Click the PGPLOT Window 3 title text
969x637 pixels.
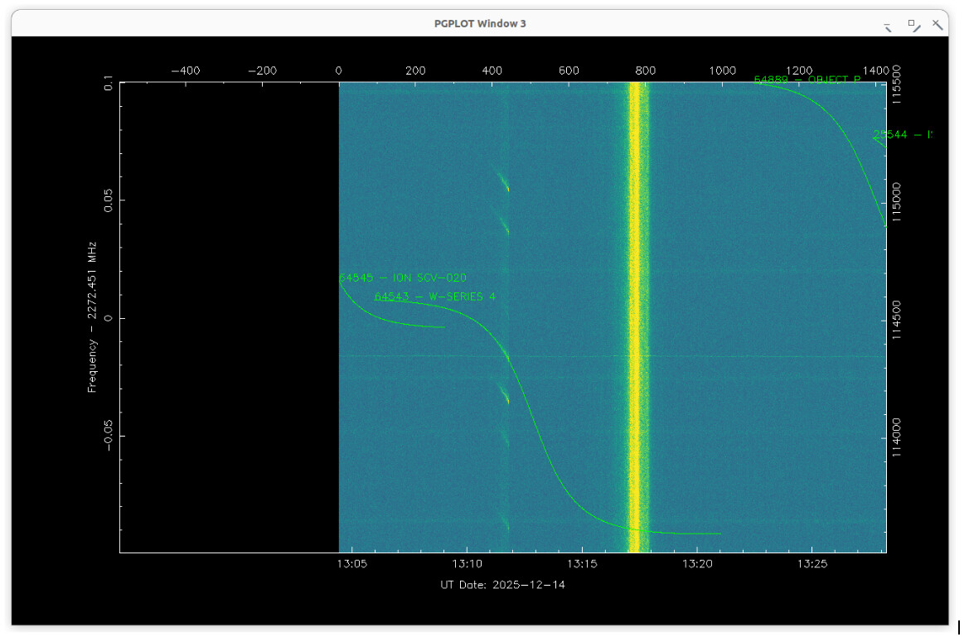click(x=480, y=24)
